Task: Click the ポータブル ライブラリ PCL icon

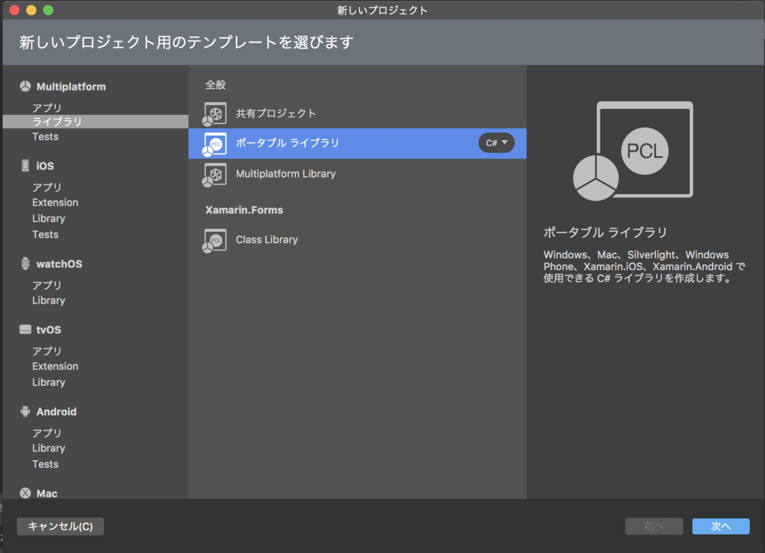Action: point(214,144)
